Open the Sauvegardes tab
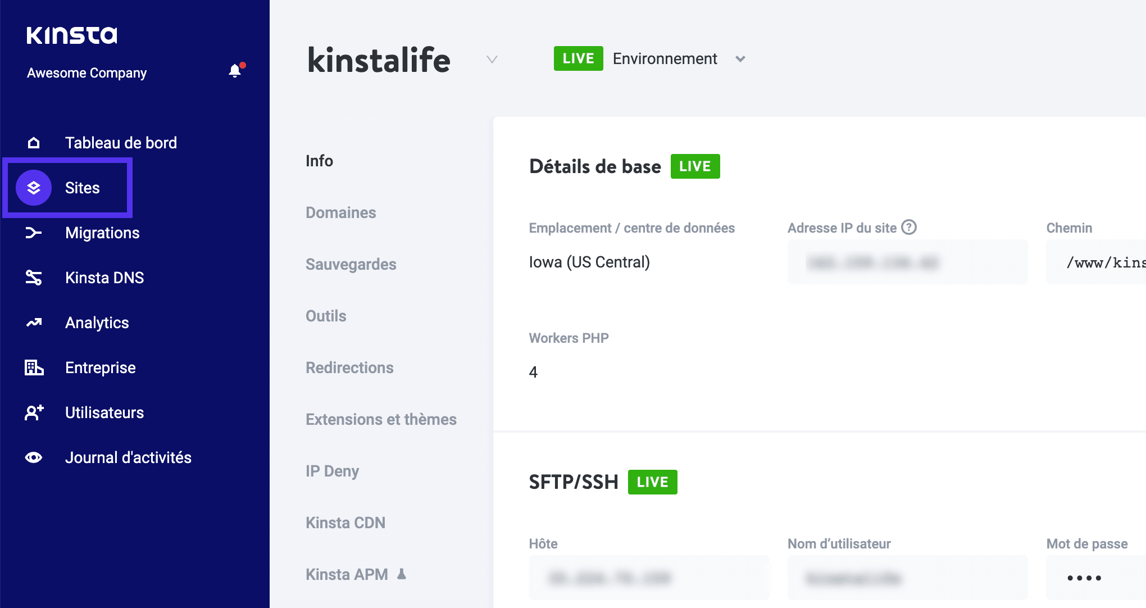Image resolution: width=1146 pixels, height=608 pixels. tap(351, 264)
